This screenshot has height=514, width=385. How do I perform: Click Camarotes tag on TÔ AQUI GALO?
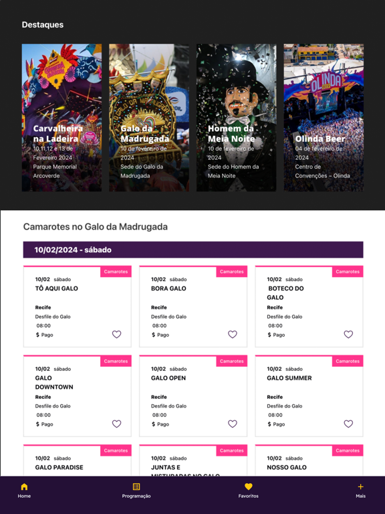tap(116, 272)
